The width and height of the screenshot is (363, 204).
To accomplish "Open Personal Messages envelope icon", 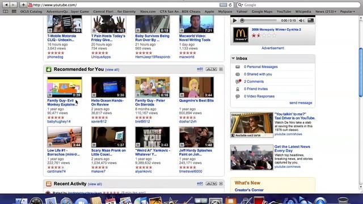I will [238, 67].
